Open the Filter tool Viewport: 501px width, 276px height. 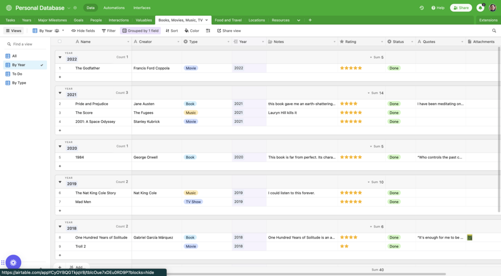(x=109, y=31)
